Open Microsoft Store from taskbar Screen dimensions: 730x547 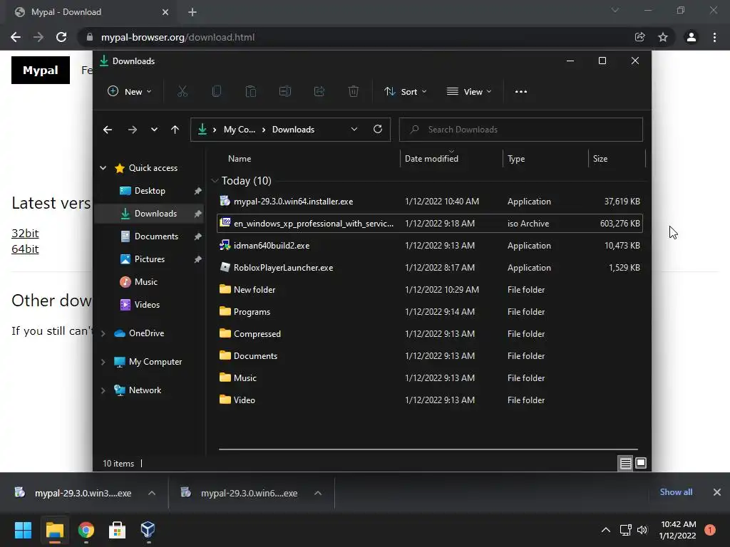pos(117,530)
